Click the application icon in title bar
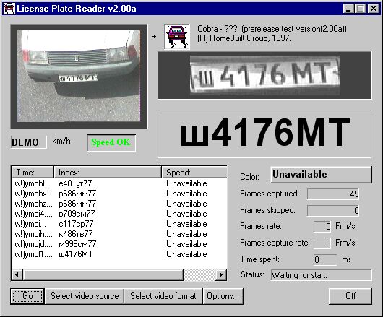 coord(9,9)
